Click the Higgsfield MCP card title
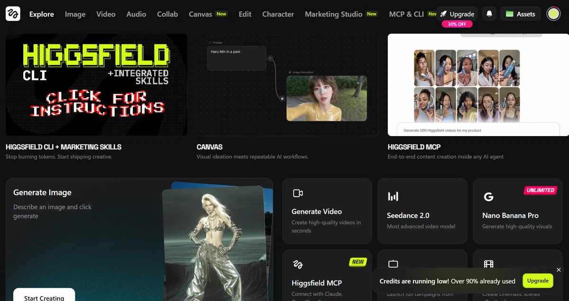The image size is (569, 301). (317, 283)
